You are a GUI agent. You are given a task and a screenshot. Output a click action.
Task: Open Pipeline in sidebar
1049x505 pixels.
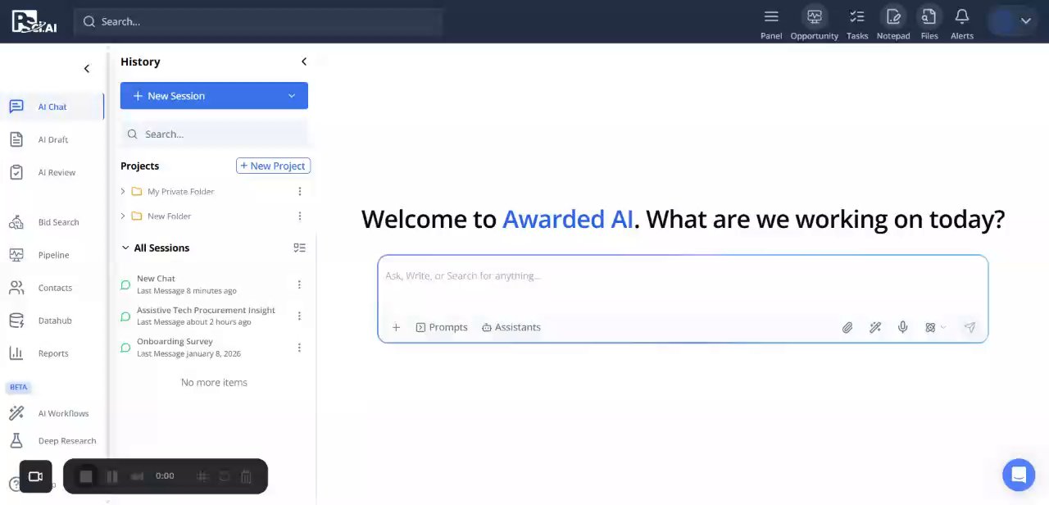pos(52,255)
